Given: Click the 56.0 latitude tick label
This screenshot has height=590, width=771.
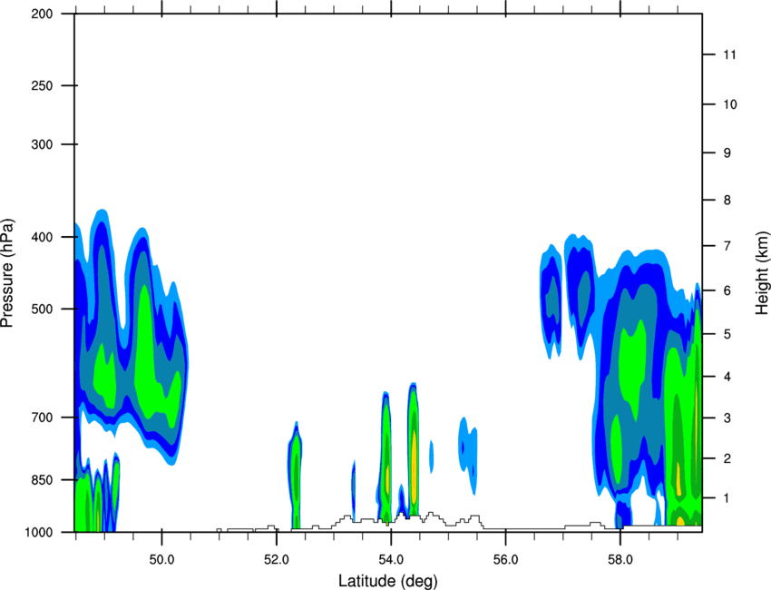Looking at the screenshot, I should [505, 560].
